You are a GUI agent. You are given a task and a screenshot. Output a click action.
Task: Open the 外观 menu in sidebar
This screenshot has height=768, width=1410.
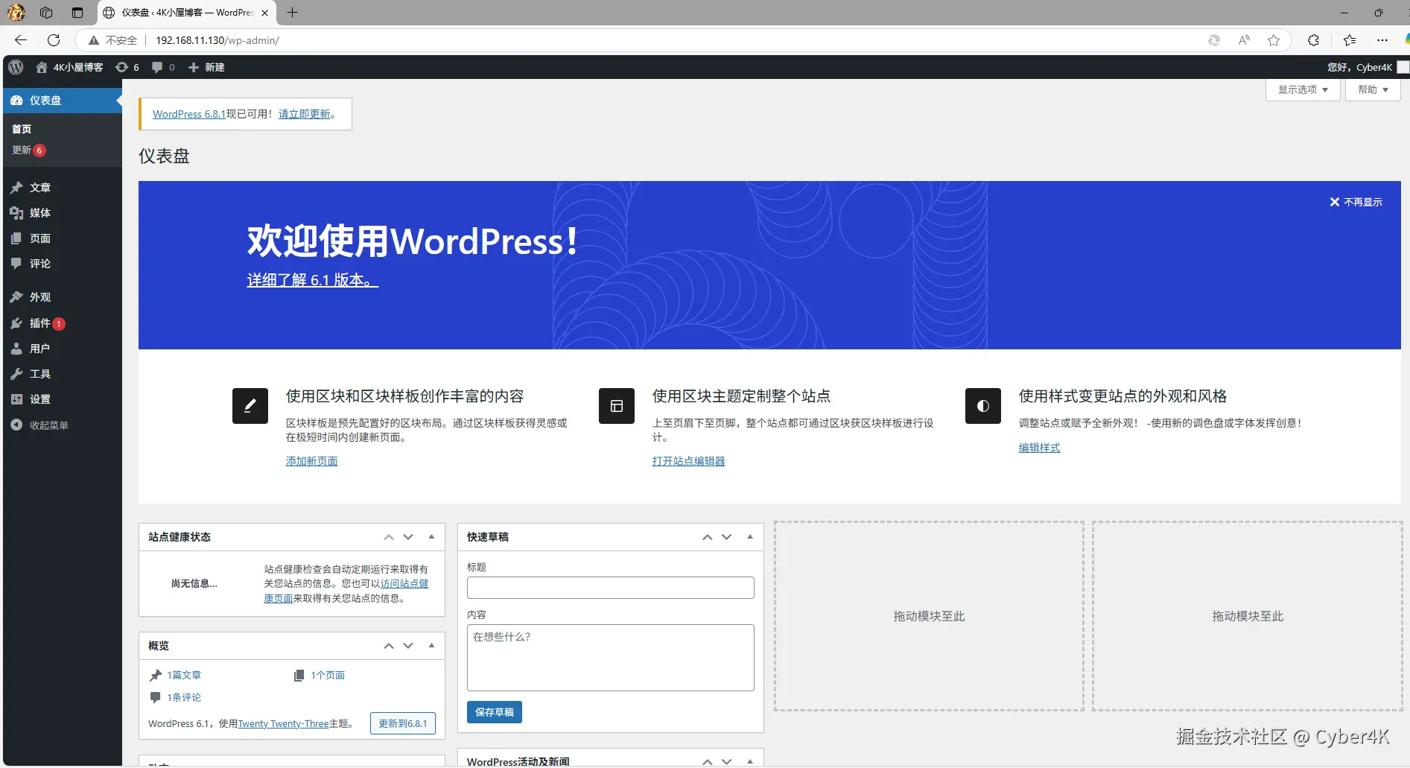tap(63, 297)
